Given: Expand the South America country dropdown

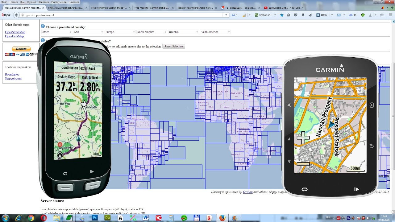Looking at the screenshot, I should [215, 32].
